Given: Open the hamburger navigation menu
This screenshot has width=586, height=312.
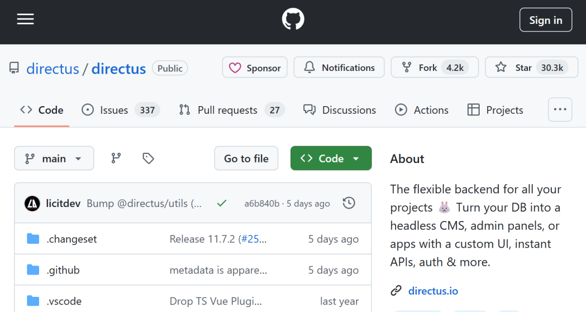Looking at the screenshot, I should [x=26, y=19].
